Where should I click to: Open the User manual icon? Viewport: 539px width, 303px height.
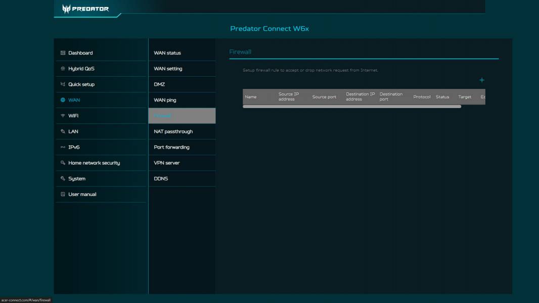point(62,194)
